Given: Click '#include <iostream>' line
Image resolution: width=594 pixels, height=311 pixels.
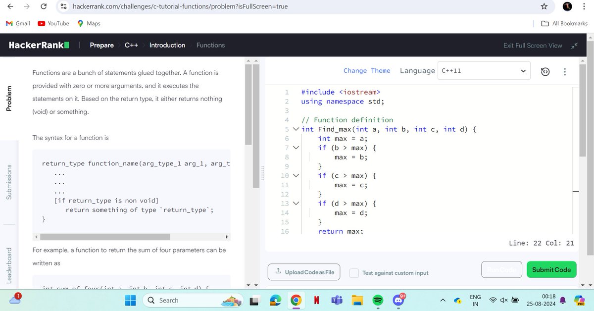Looking at the screenshot, I should (x=340, y=92).
